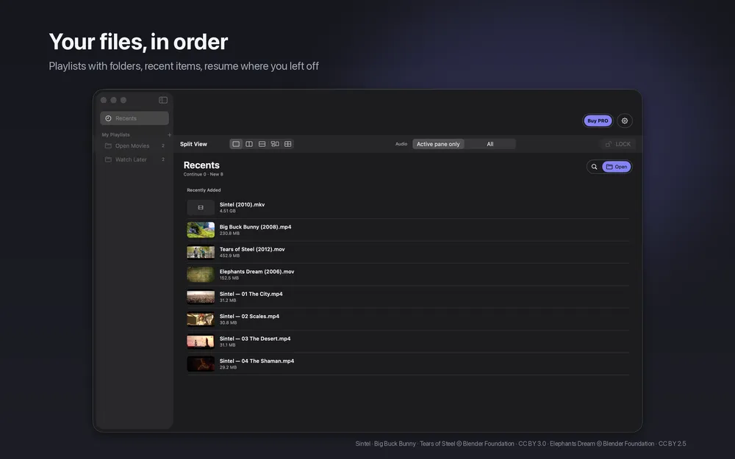Set audio to All panes
The width and height of the screenshot is (735, 459).
click(490, 144)
